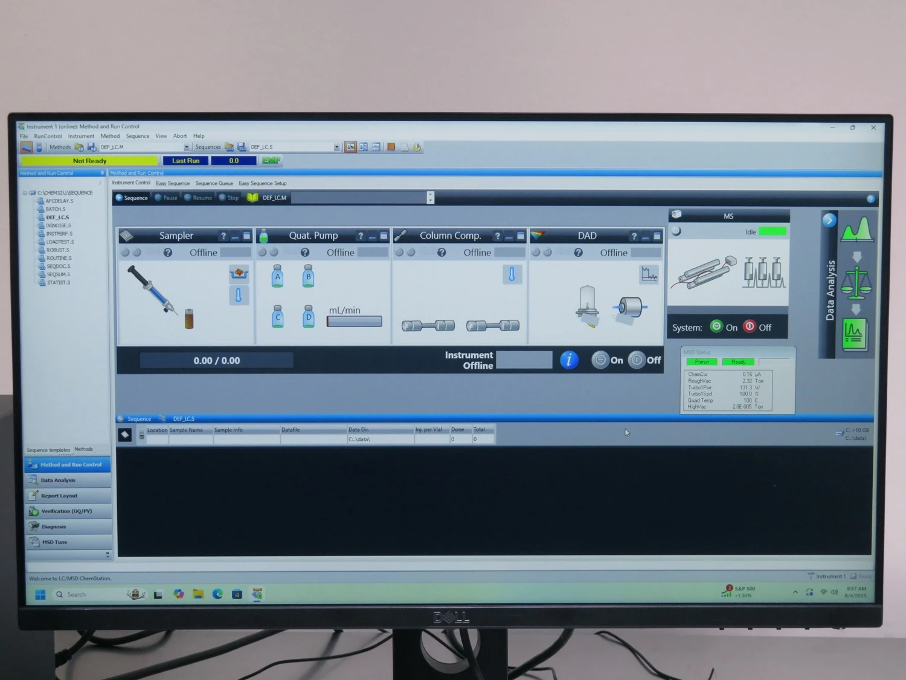The width and height of the screenshot is (906, 680).
Task: Open the Column Comp. help question mark
Action: (497, 236)
